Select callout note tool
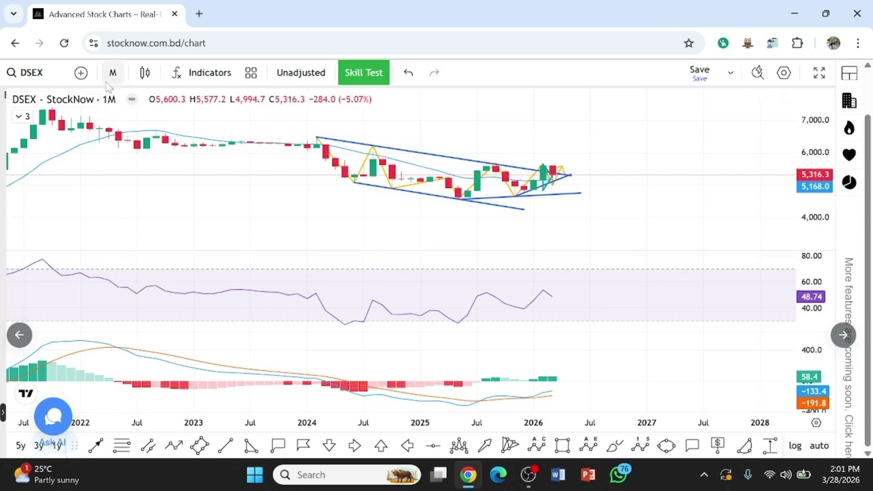Screen dimensions: 873x491 click(x=278, y=446)
